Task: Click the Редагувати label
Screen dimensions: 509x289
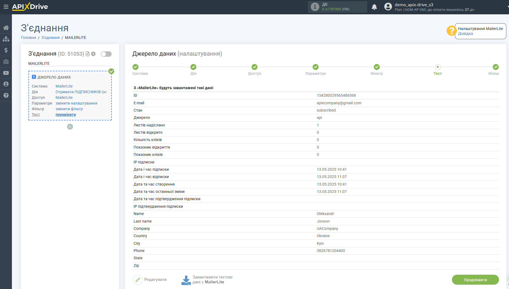Action: pos(155,280)
